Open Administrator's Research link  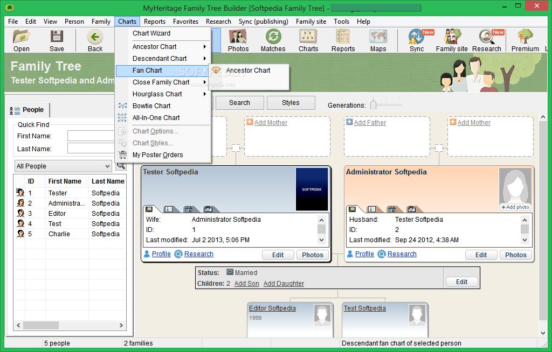click(x=402, y=254)
